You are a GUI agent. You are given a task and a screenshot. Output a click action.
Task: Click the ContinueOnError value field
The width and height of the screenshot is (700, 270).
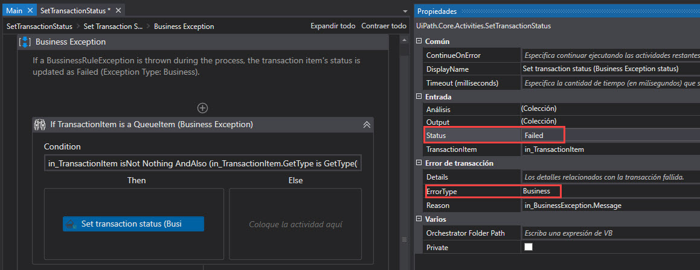[610, 55]
